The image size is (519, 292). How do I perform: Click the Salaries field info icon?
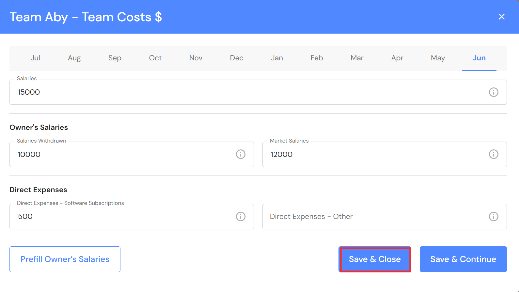point(494,92)
